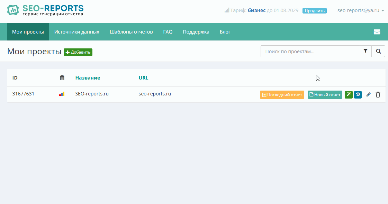Focus the Поиск по проектам field
Screen dimensions: 388x204
(310, 51)
